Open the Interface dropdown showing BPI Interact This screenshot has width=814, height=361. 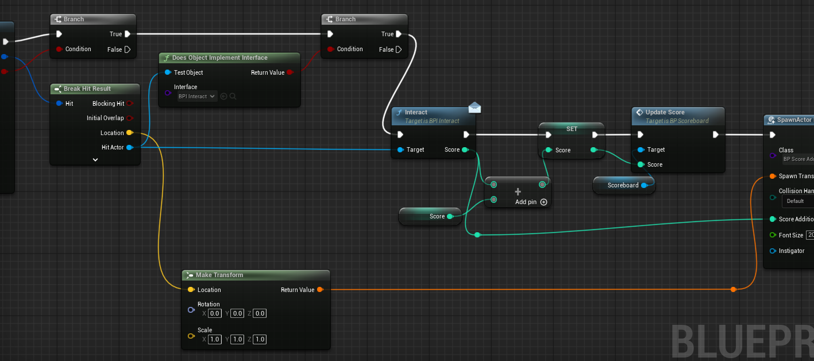point(197,97)
